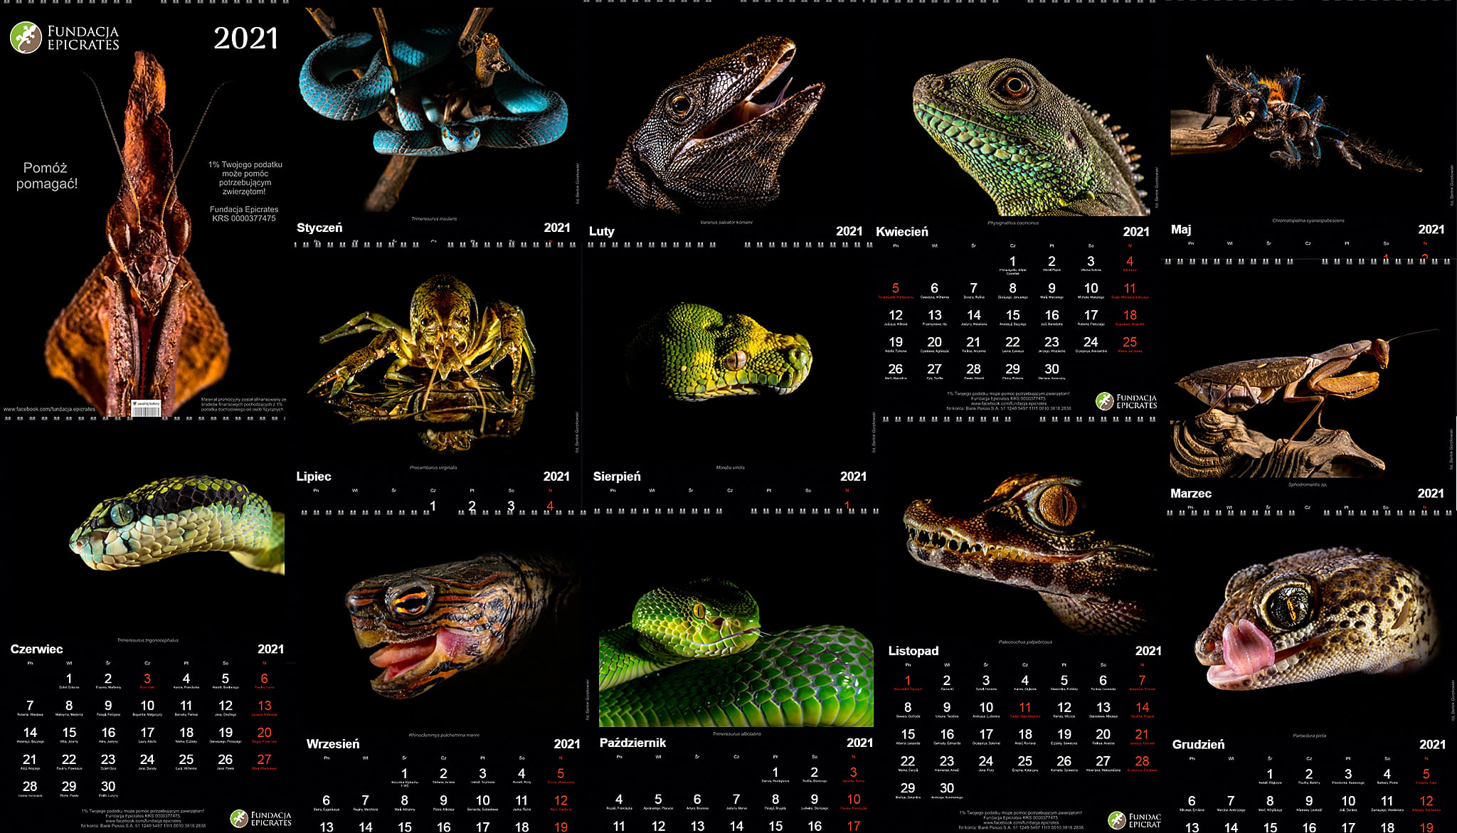
Task: Click the Epicrates logo under the Listopad grid
Action: point(1135,820)
